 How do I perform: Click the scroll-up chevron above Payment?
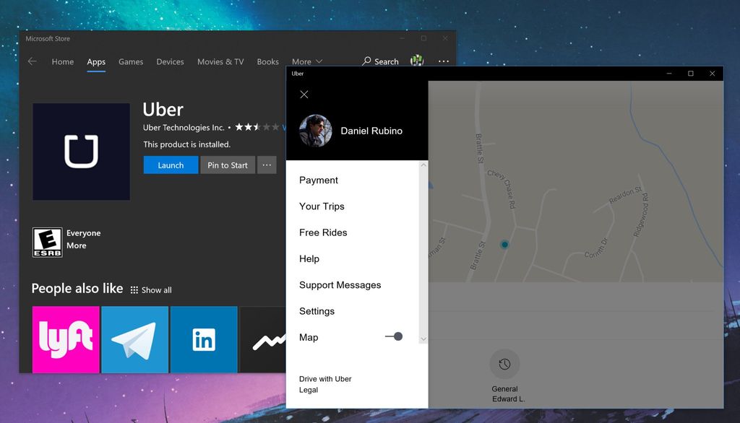(423, 165)
